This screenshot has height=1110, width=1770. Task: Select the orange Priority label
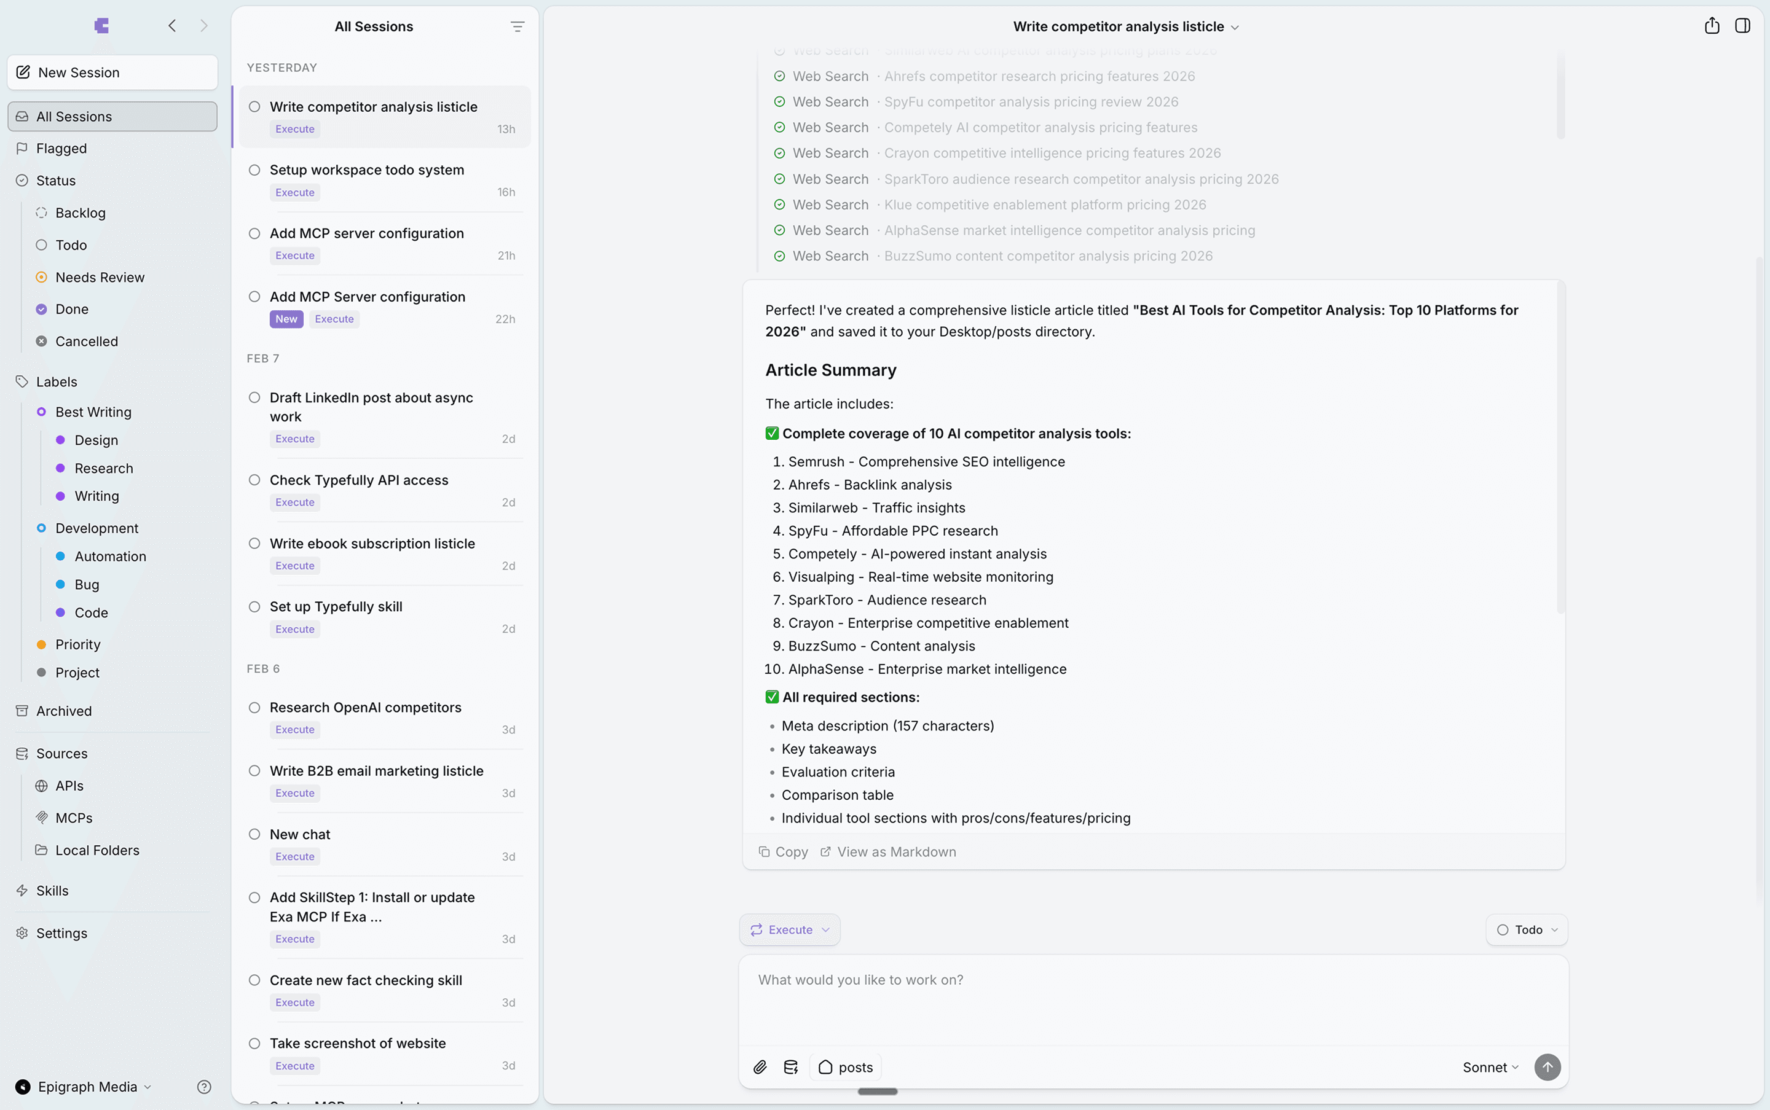tap(78, 644)
